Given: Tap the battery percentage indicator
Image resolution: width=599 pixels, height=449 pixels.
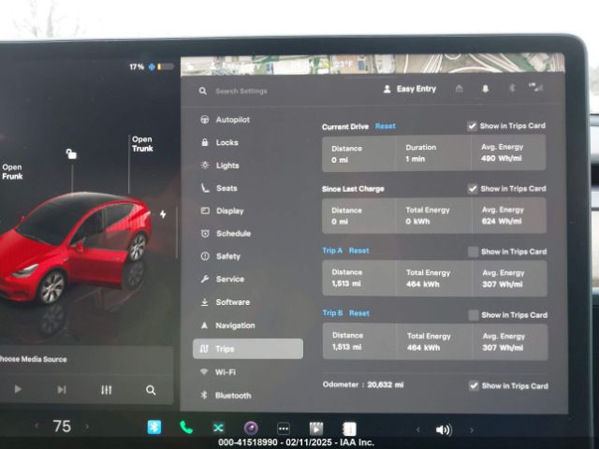Looking at the screenshot, I should tap(137, 67).
